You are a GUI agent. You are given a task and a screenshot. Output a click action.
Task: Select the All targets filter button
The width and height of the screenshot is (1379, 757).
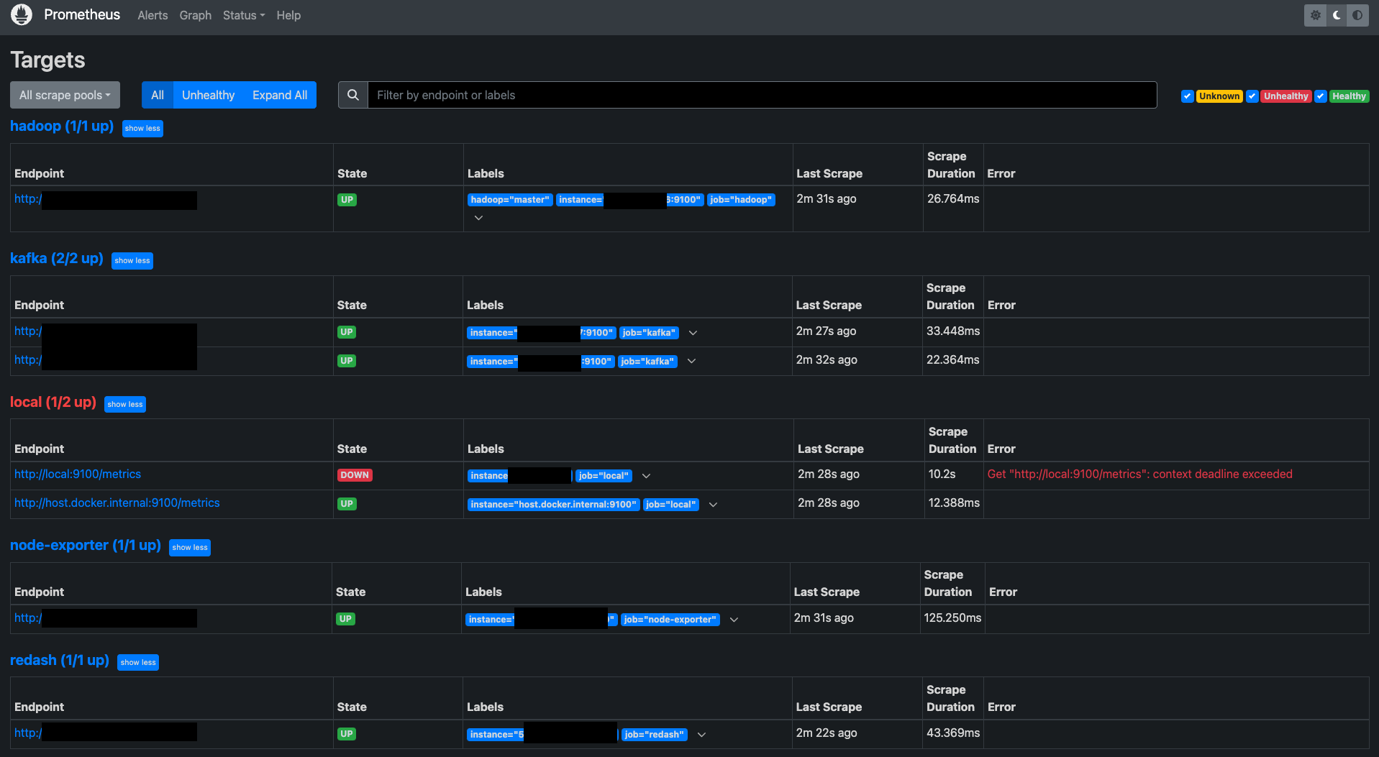point(158,95)
